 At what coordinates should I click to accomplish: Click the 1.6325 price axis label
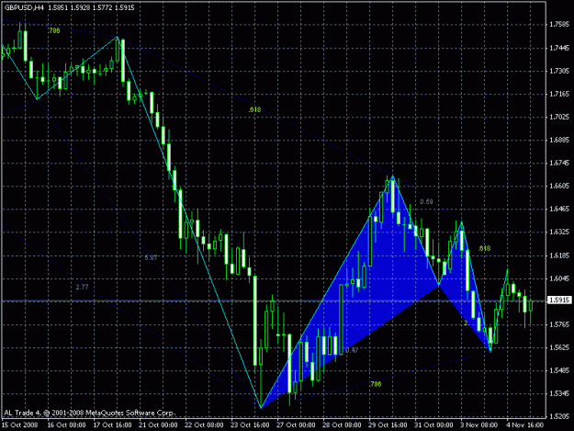click(559, 233)
